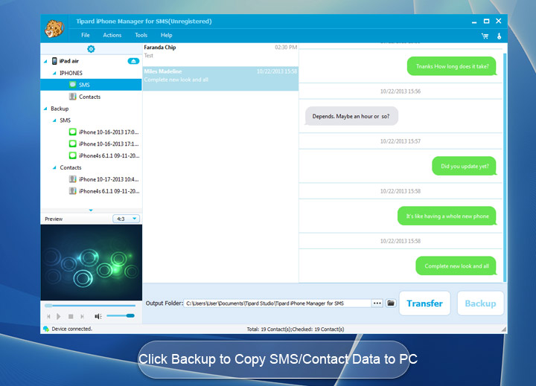536x386 pixels.
Task: Open the Help menu
Action: point(167,35)
